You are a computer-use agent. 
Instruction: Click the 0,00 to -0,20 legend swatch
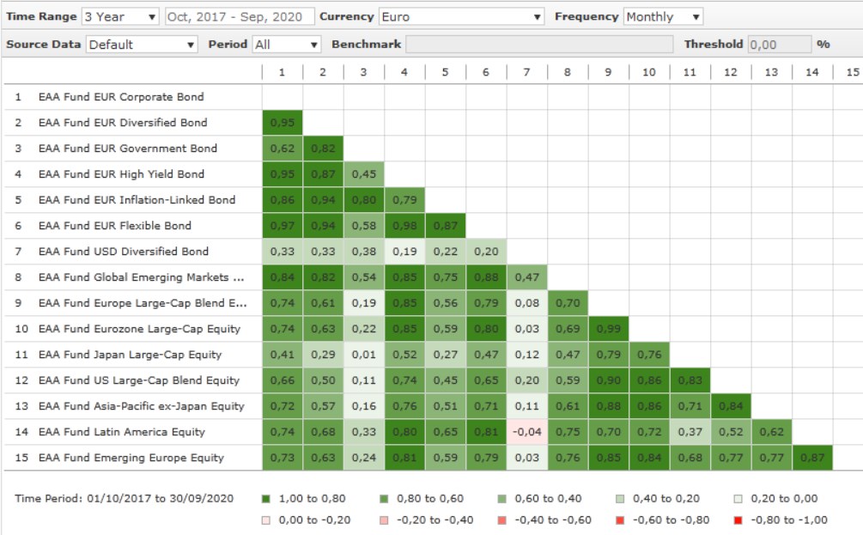click(265, 520)
